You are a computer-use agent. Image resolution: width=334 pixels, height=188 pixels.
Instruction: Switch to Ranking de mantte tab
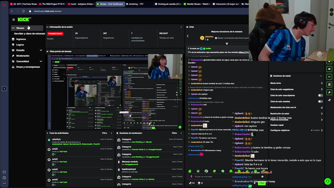pyautogui.click(x=168, y=4)
